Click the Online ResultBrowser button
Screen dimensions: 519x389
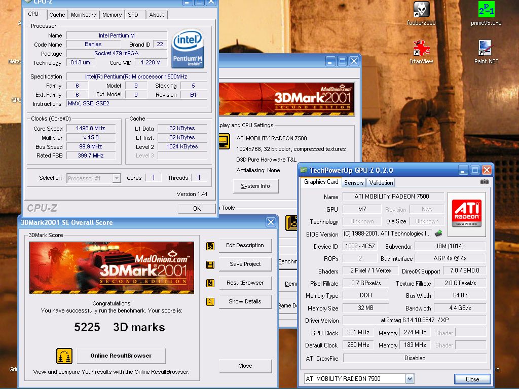coord(121,356)
